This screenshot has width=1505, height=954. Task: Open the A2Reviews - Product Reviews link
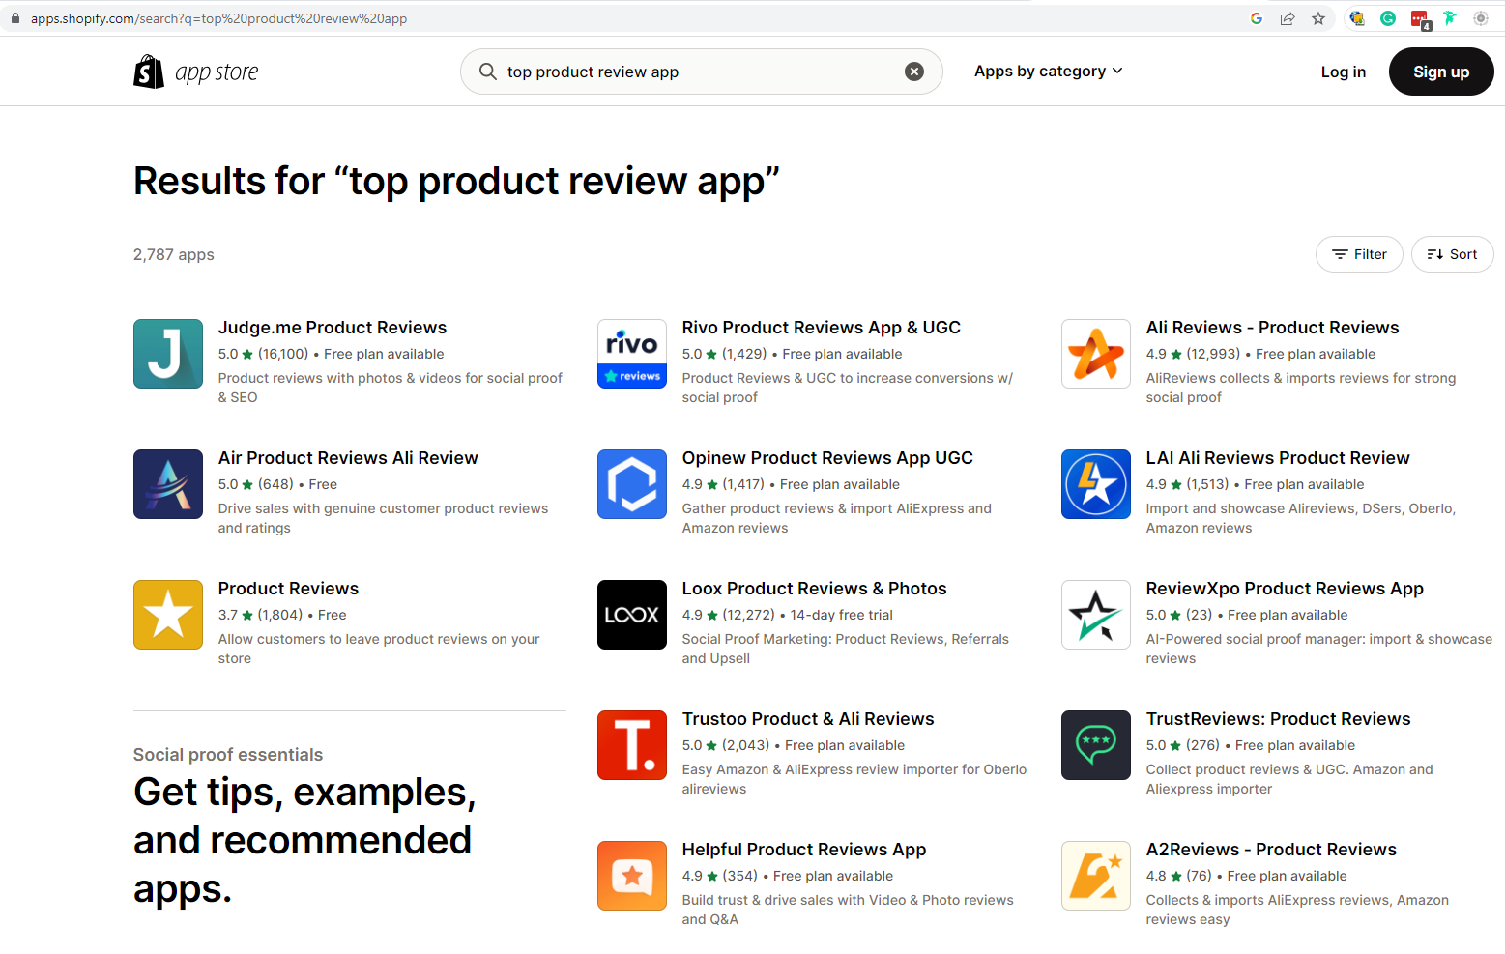click(1271, 850)
